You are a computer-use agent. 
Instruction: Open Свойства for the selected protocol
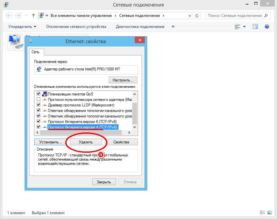[121, 142]
